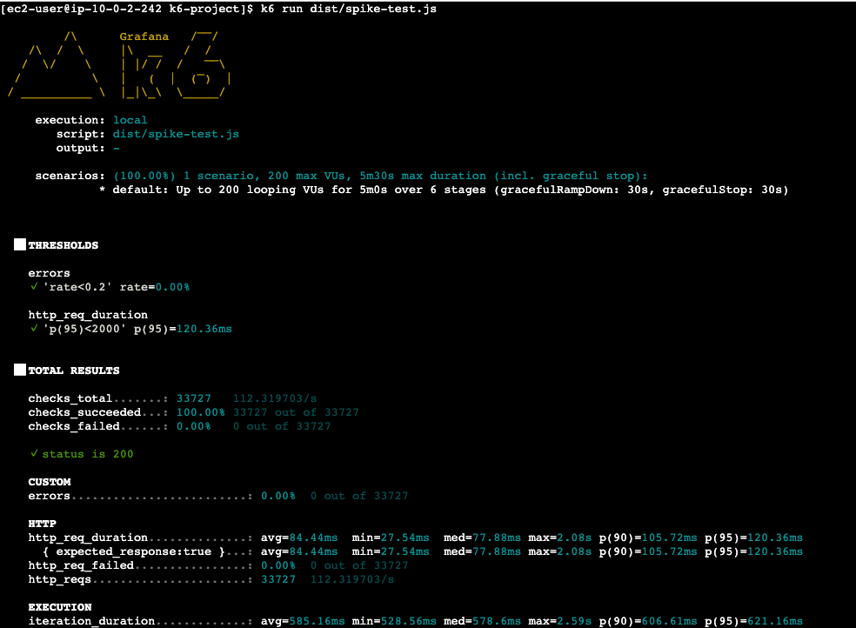
Task: Click the 'iteration_duration' metric label
Action: (x=91, y=621)
